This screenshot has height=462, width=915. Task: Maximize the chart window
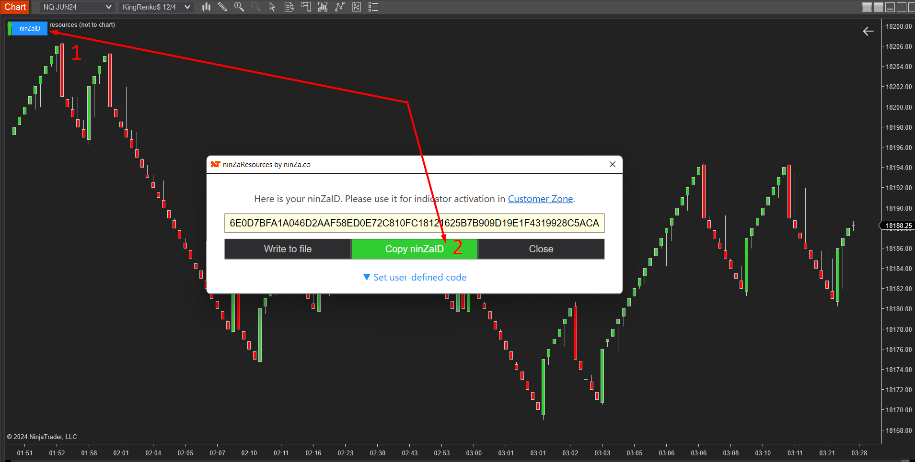pyautogui.click(x=902, y=7)
